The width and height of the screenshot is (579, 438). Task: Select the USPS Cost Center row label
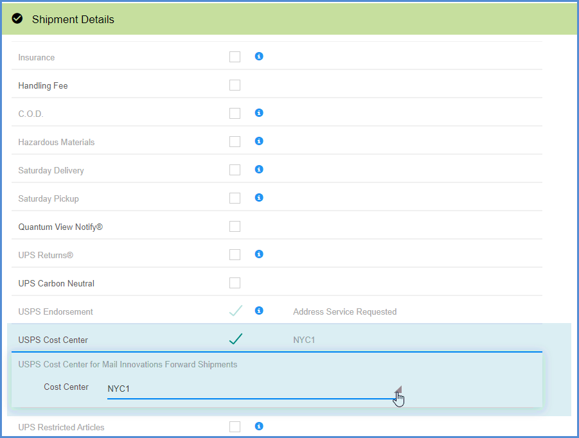tap(53, 340)
